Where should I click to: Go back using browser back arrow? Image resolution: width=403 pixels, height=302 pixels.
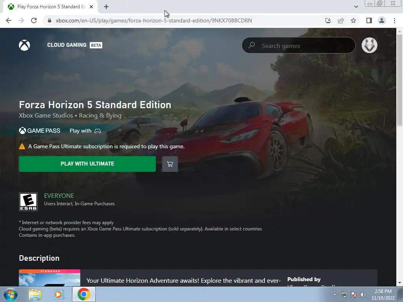9,20
